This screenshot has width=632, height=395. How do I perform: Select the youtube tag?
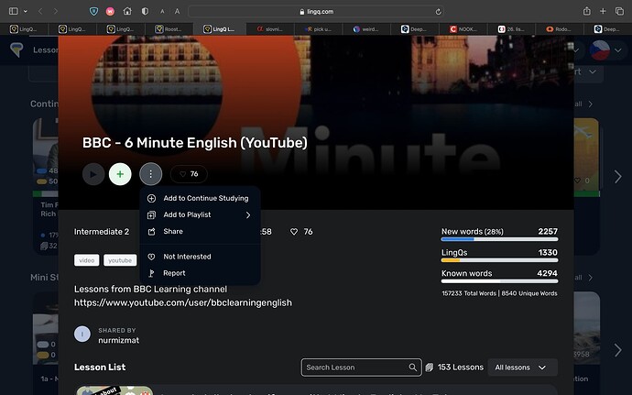(120, 260)
